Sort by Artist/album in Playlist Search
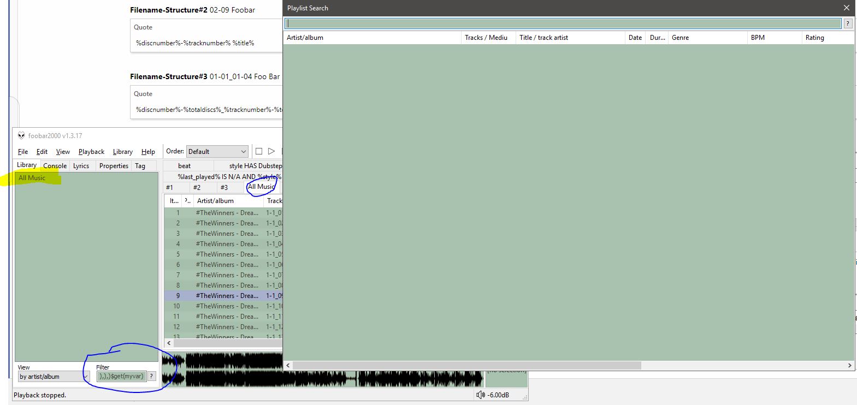857x405 pixels. (x=373, y=38)
